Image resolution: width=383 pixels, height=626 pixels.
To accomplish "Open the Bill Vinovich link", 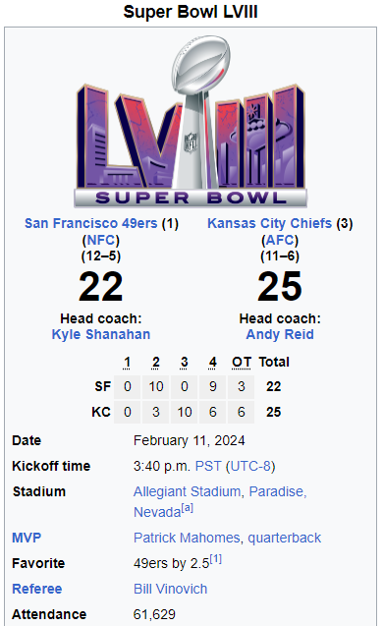I will 170,589.
